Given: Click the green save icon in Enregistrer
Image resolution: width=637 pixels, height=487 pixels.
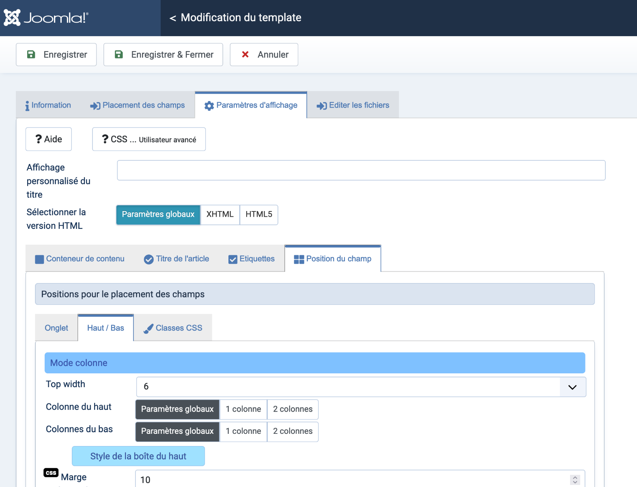Looking at the screenshot, I should tap(31, 54).
